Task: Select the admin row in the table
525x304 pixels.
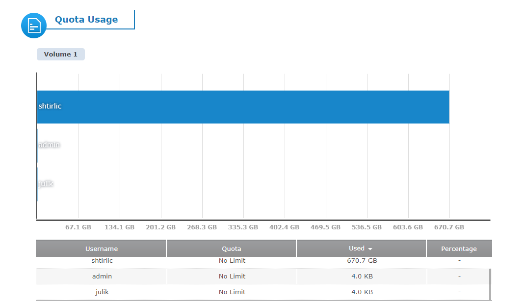Action: 245,276
